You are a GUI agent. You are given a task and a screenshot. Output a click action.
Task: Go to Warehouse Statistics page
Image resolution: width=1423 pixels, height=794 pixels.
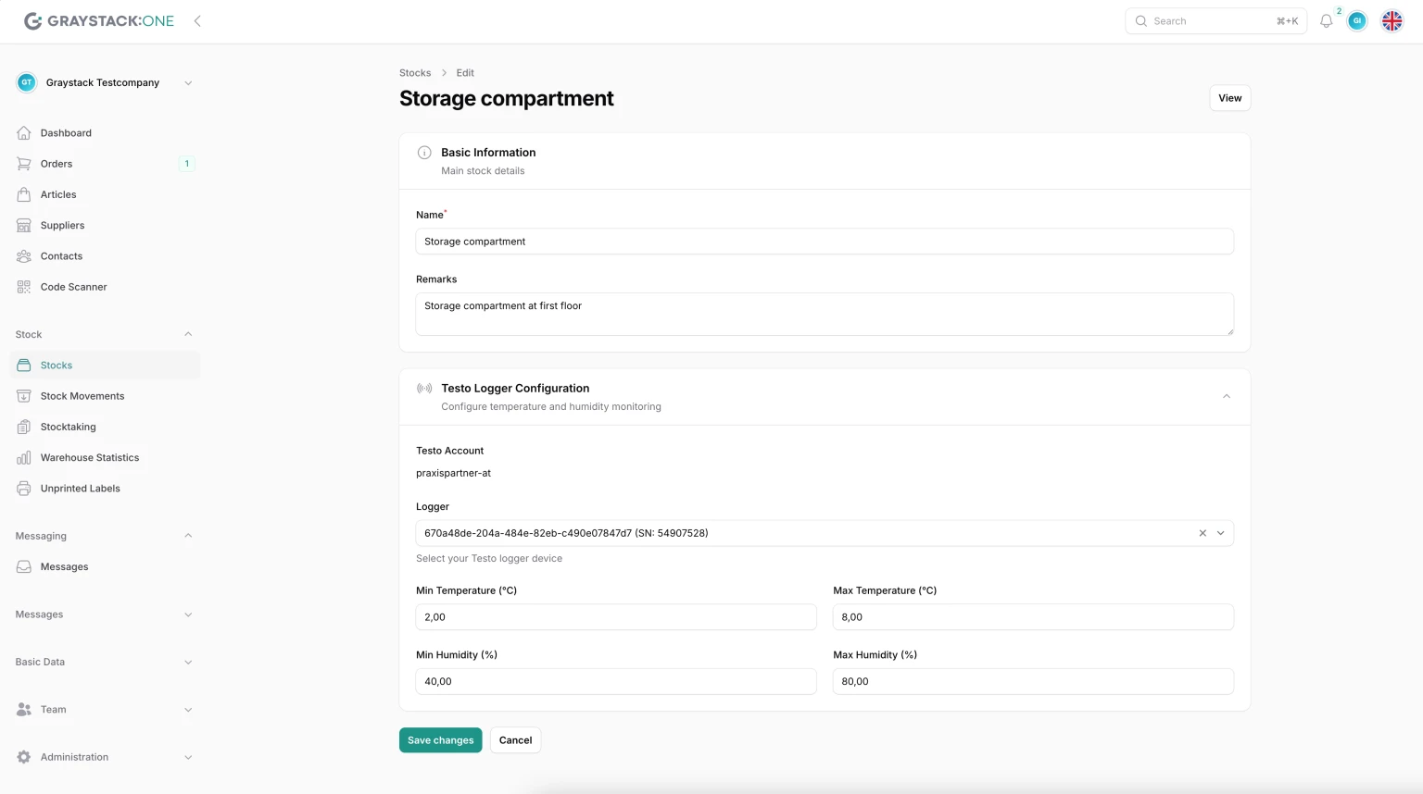click(x=89, y=457)
